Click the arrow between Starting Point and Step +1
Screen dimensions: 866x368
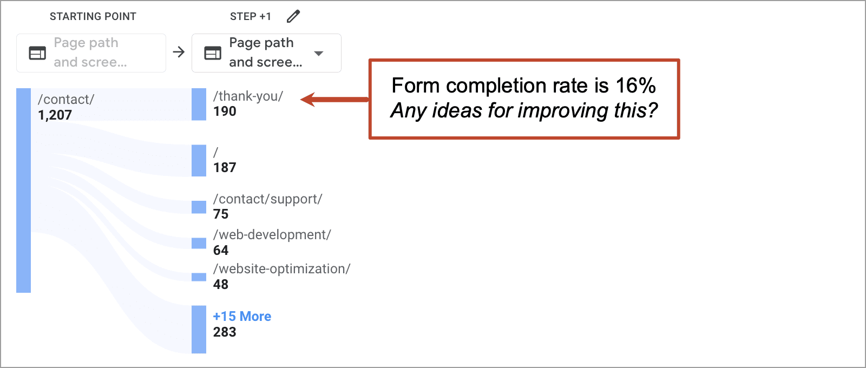coord(179,52)
